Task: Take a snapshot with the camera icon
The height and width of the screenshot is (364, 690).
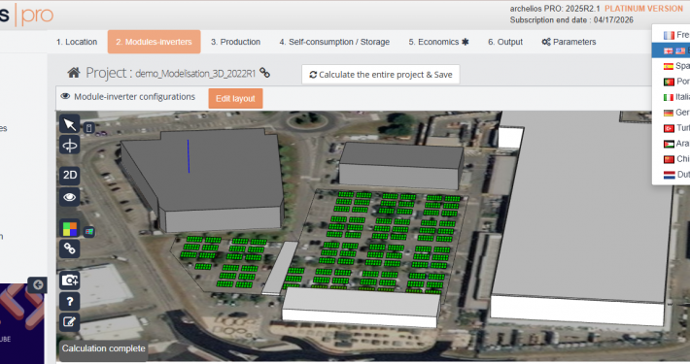Action: [x=70, y=280]
